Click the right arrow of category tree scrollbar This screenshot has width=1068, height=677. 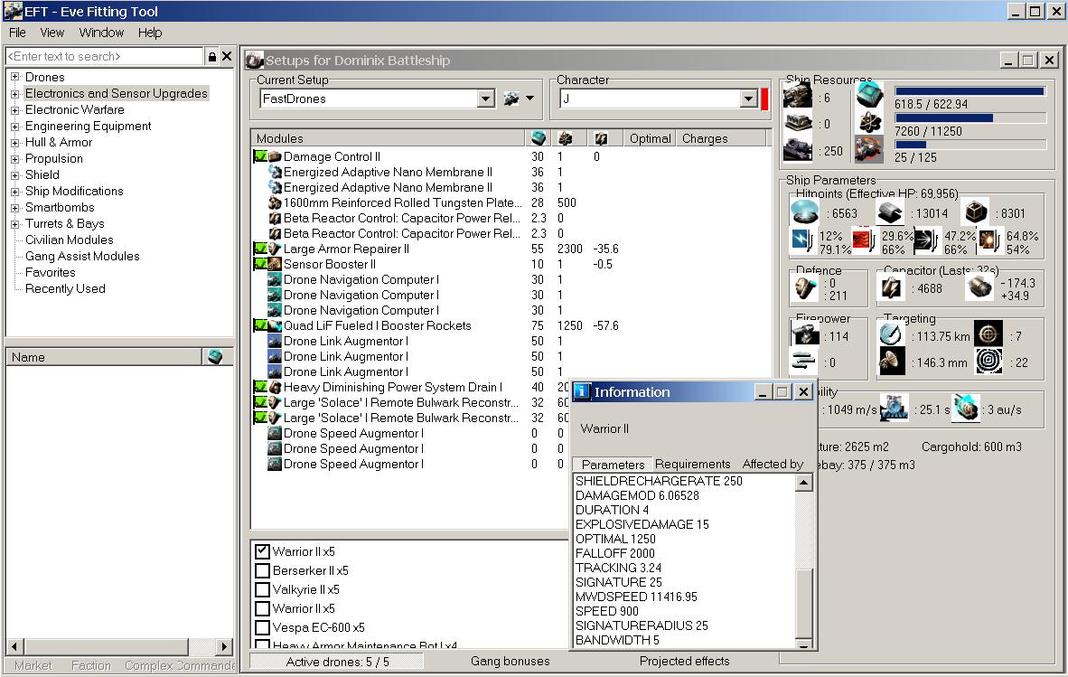tap(223, 645)
